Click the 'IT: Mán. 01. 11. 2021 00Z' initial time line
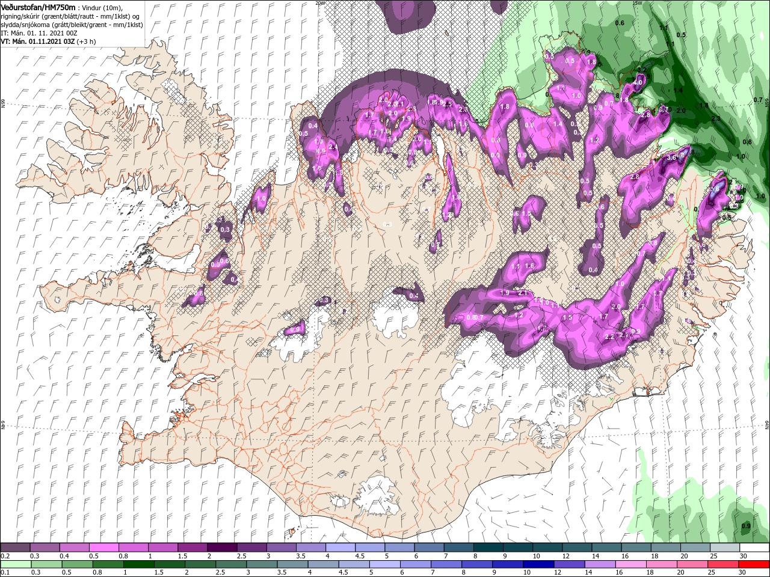Image resolution: width=770 pixels, height=577 pixels. pyautogui.click(x=38, y=33)
